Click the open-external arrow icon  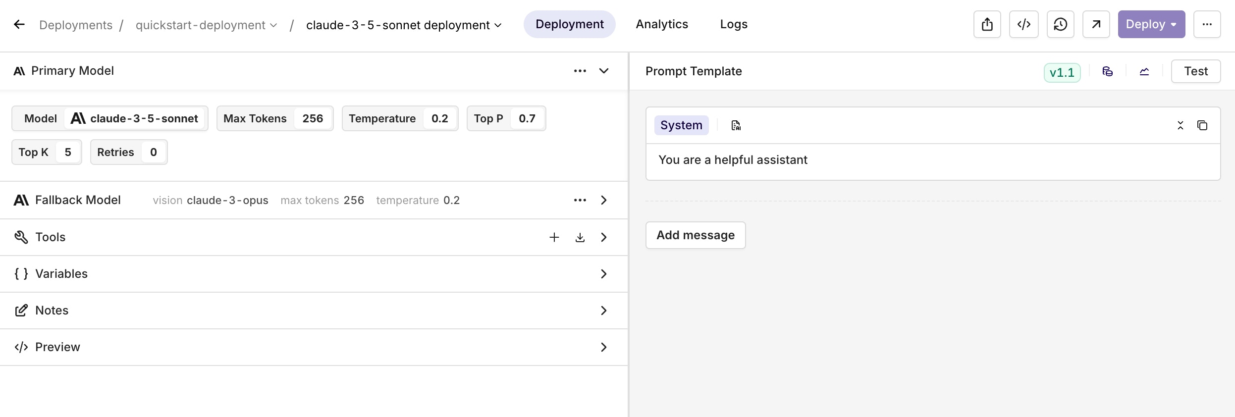click(1096, 24)
